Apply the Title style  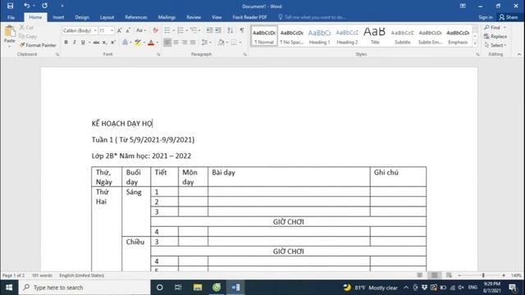pyautogui.click(x=375, y=36)
